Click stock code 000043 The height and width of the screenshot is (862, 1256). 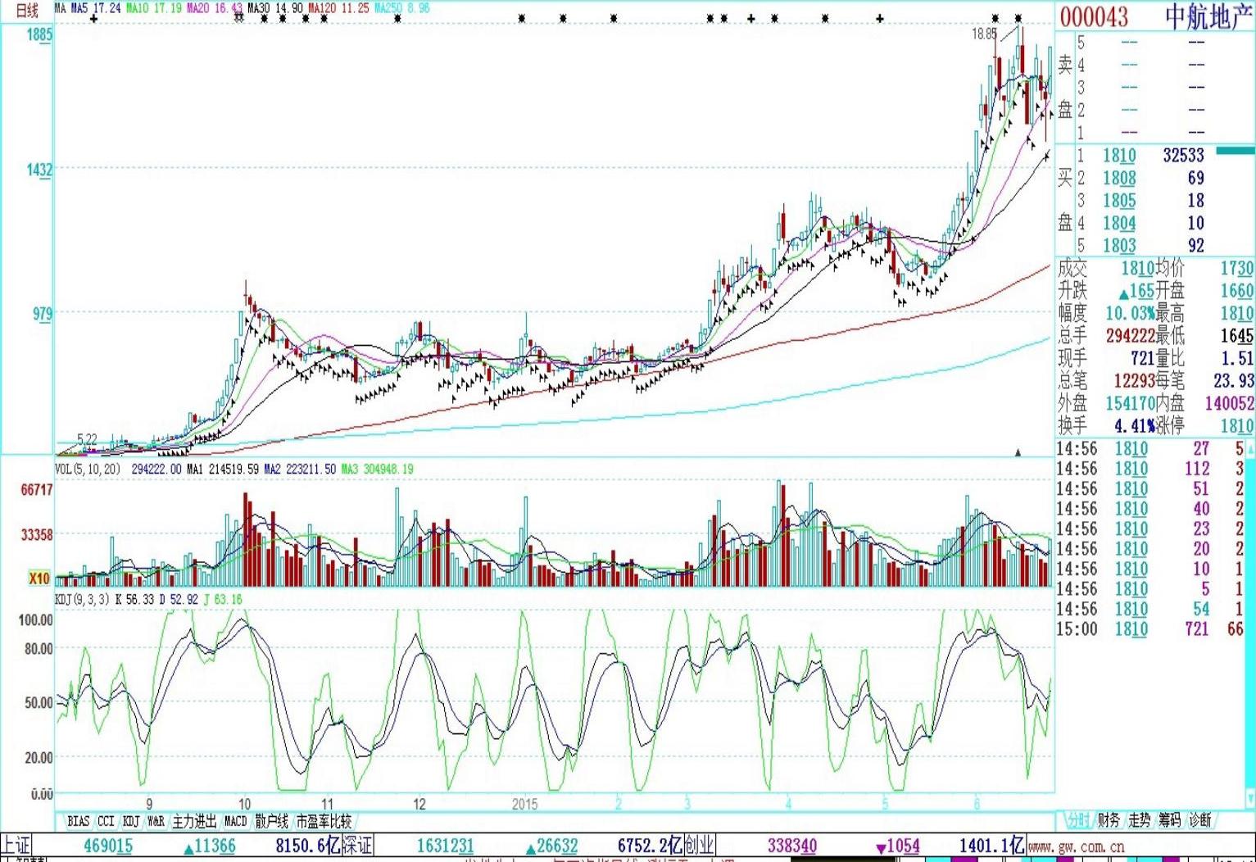click(x=1094, y=16)
